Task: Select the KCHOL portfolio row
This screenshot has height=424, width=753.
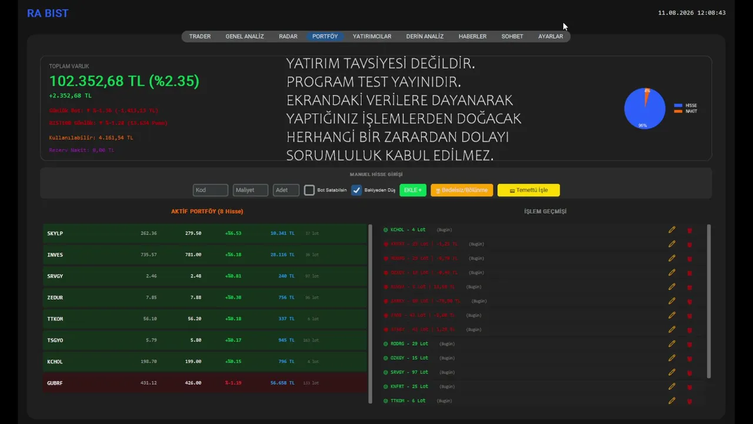Action: 205,362
